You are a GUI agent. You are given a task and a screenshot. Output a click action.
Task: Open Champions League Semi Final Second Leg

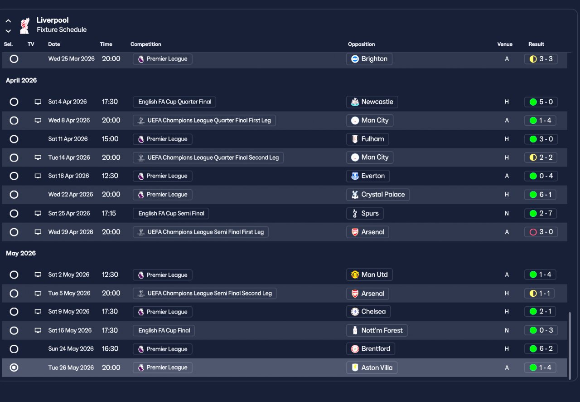point(204,294)
